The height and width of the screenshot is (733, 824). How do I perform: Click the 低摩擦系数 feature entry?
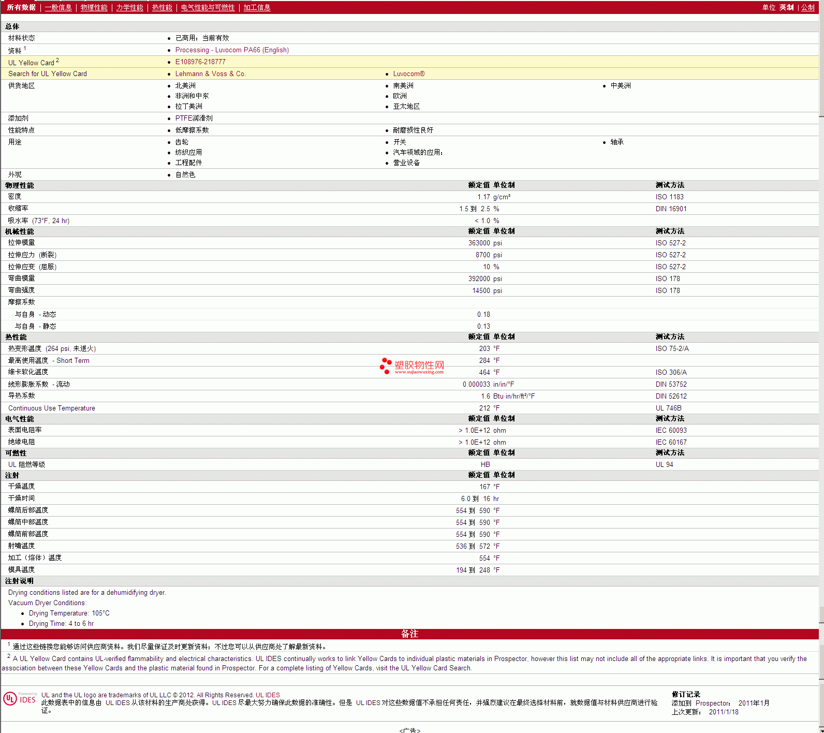tap(192, 130)
